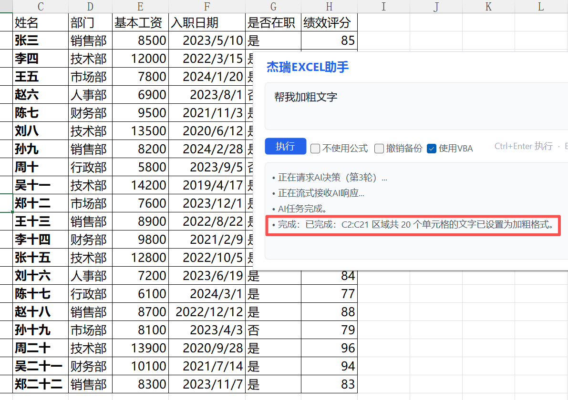Screen dimensions: 568x400
Task: Click the 杰瑞EXCEL助手 panel title
Action: (x=308, y=67)
